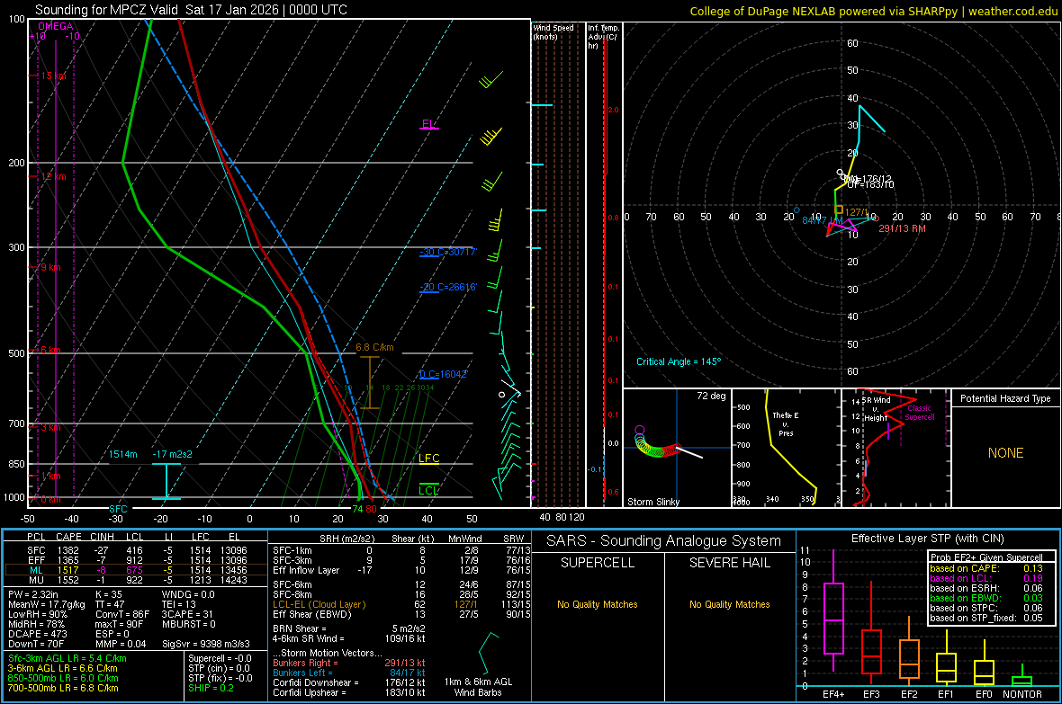
Task: Select the 'SR Wind v. Height' panel title
Action: click(876, 409)
